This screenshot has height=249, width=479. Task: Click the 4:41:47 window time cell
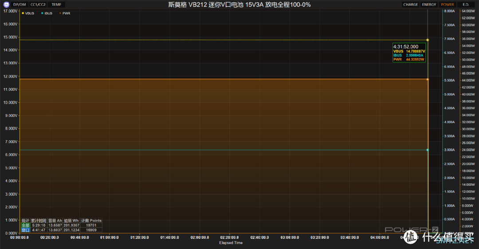pos(39,230)
